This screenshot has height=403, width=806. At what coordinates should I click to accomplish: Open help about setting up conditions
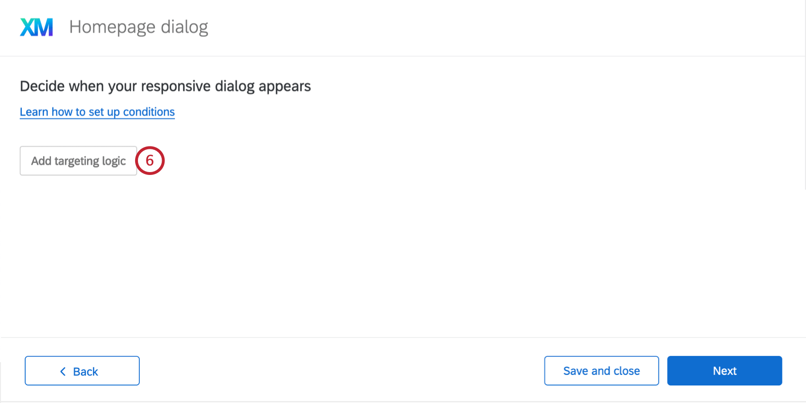[97, 112]
